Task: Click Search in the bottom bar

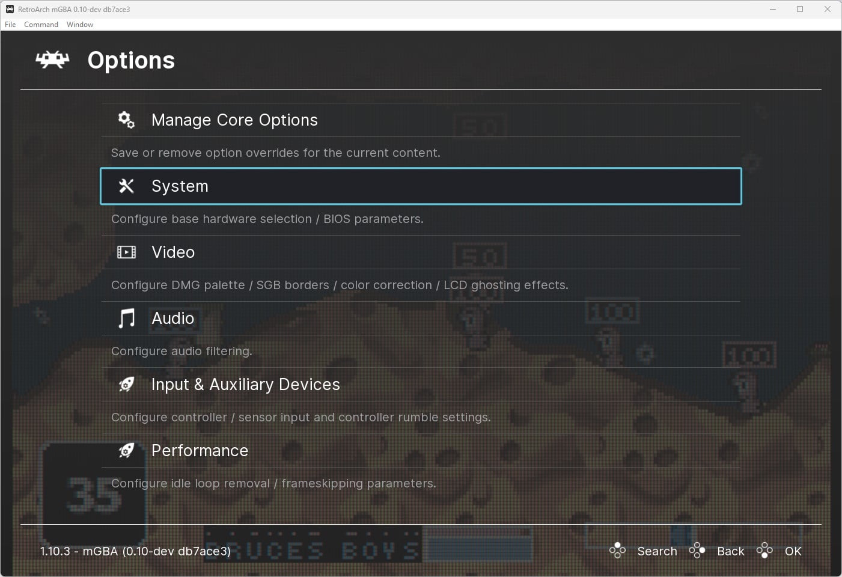Action: point(657,551)
